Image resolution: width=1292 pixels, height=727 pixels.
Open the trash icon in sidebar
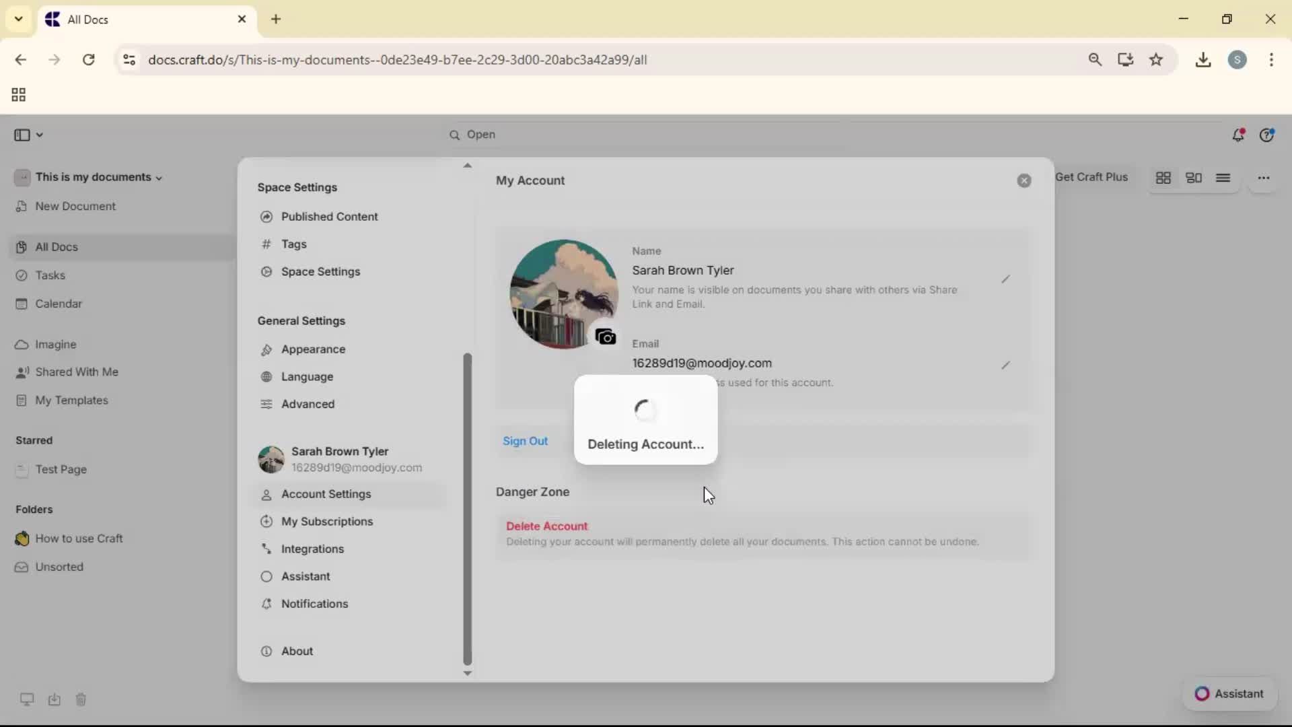81,699
